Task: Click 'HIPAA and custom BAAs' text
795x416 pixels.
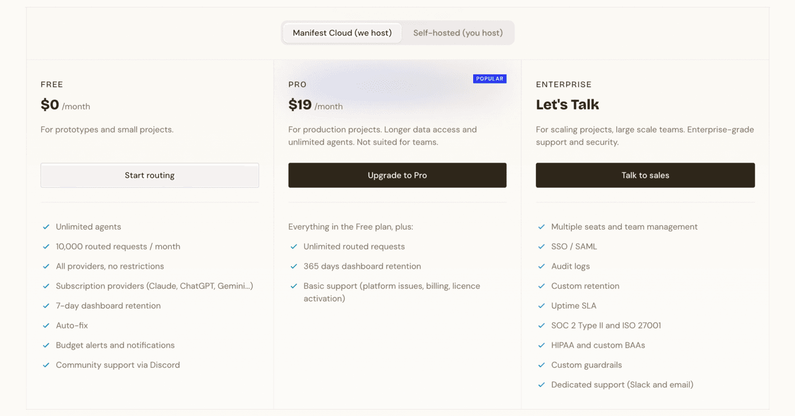Action: click(x=598, y=346)
